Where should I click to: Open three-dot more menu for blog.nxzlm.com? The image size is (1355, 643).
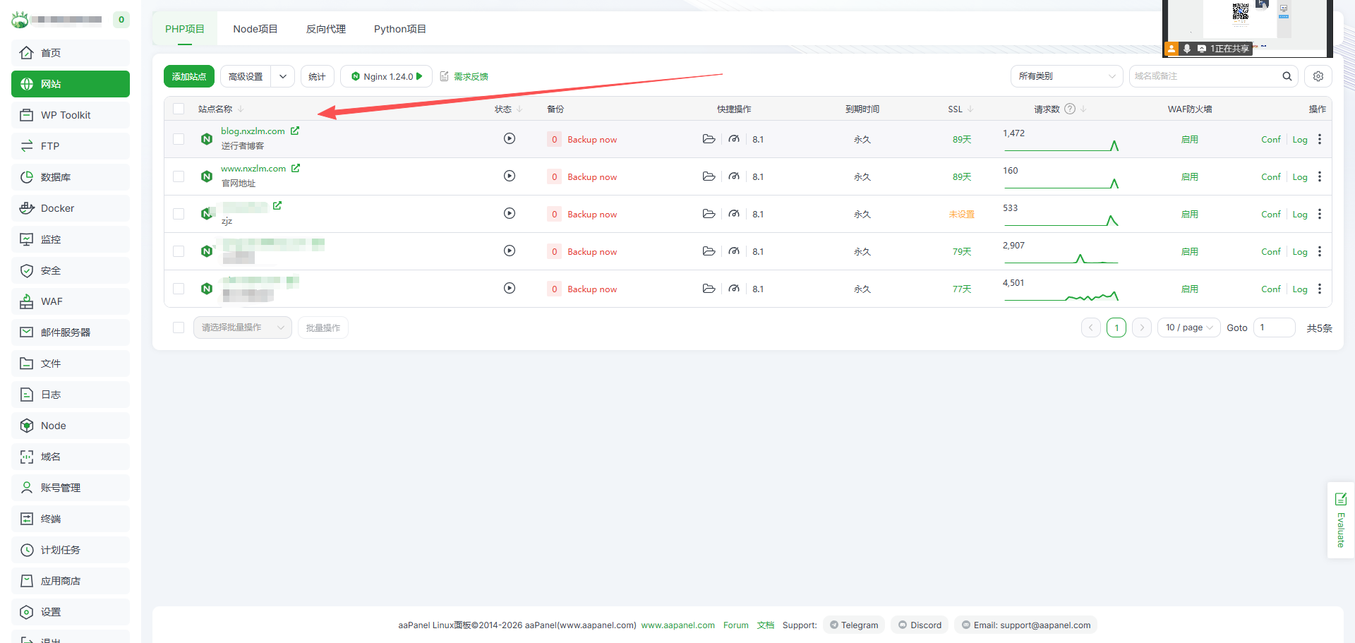[x=1320, y=139]
